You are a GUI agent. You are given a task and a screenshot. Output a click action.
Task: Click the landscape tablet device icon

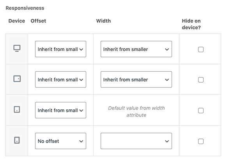(x=17, y=79)
